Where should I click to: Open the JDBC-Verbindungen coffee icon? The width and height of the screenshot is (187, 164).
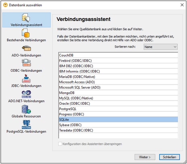pyautogui.click(x=26, y=79)
